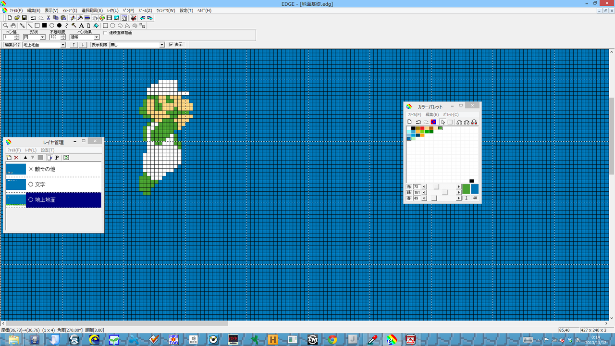Open Google Chrome from the taskbar
Screen dimensions: 615x346
[332, 340]
